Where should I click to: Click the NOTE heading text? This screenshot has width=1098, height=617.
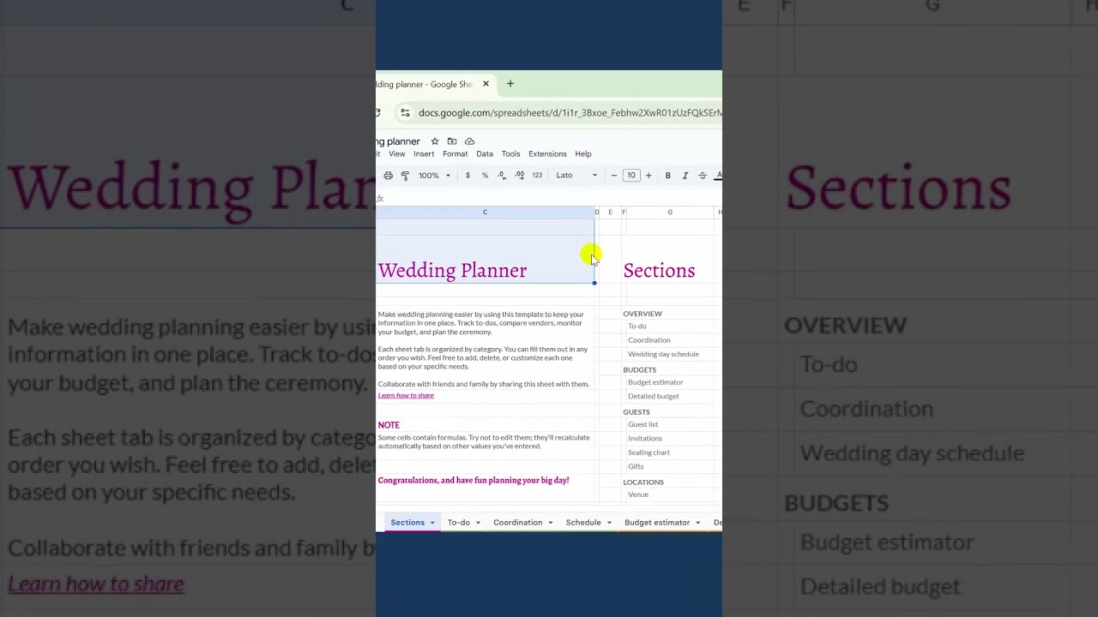click(x=389, y=425)
